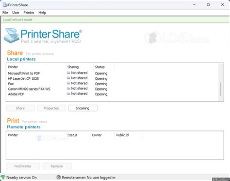This screenshot has height=181, width=230.
Task: Click Not shared text for Canon MX490
Action: click(x=79, y=88)
